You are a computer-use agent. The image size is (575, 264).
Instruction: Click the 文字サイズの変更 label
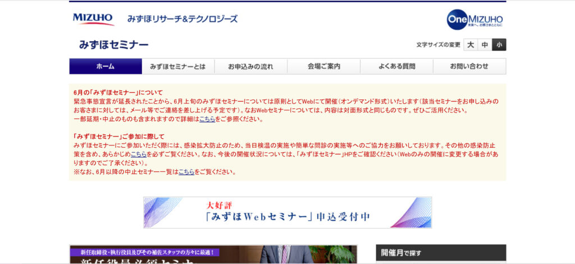pos(438,45)
